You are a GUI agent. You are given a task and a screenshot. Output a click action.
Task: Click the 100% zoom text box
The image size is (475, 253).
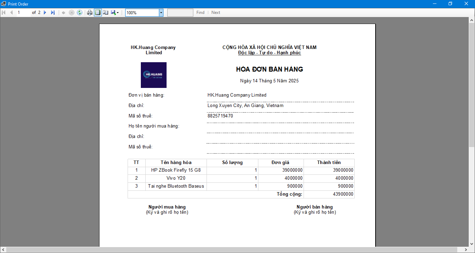pos(142,13)
